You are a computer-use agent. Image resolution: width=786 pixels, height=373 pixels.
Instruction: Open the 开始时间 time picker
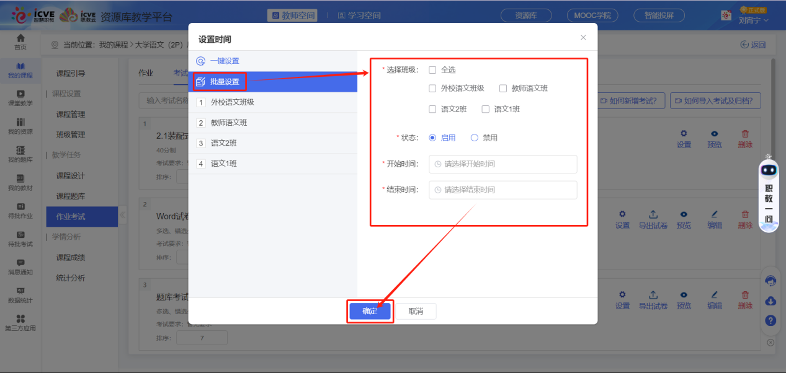coord(502,164)
